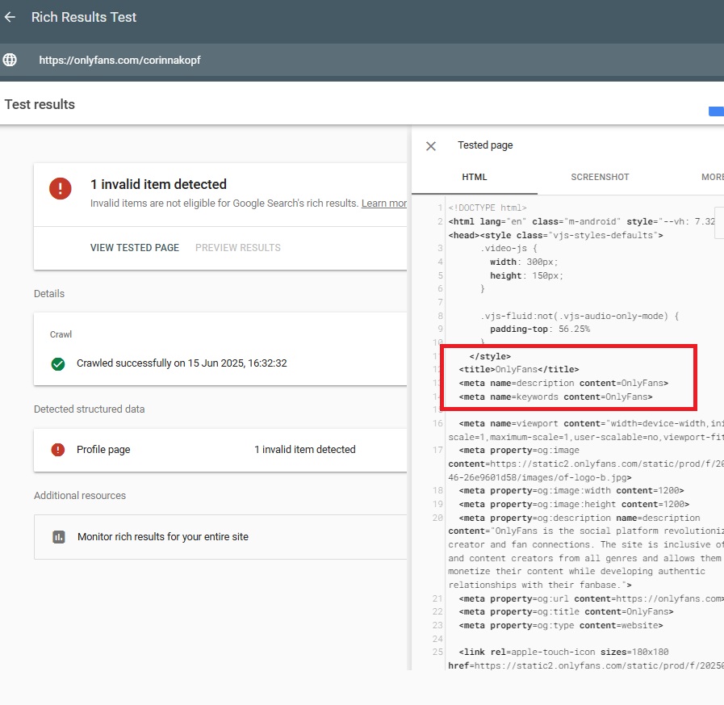Open Monitor rich results for your entire site
The image size is (724, 705).
click(x=220, y=537)
